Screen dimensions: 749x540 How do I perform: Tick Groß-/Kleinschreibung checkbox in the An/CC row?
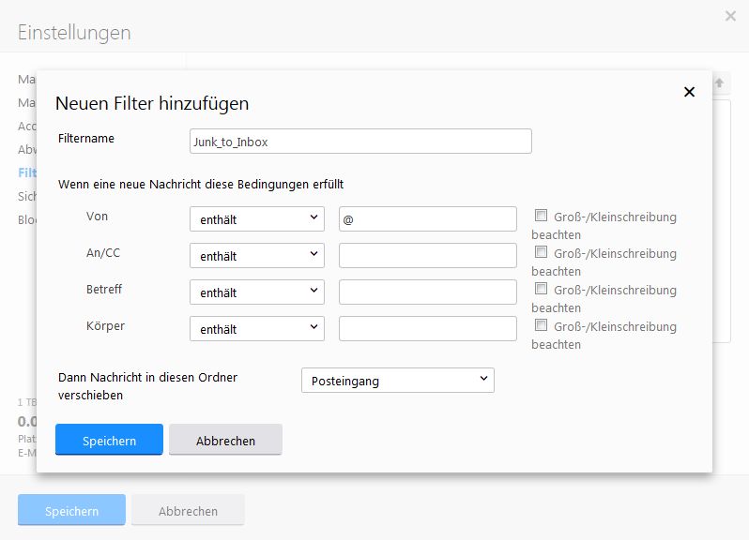(541, 252)
